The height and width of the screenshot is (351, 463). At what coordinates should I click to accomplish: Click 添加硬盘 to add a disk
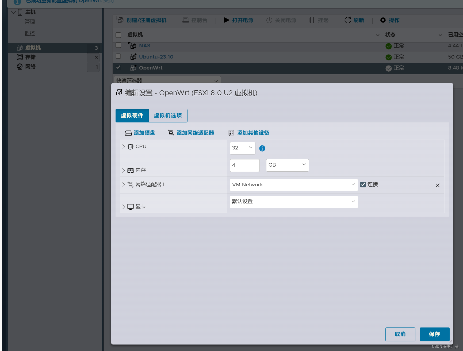(140, 133)
